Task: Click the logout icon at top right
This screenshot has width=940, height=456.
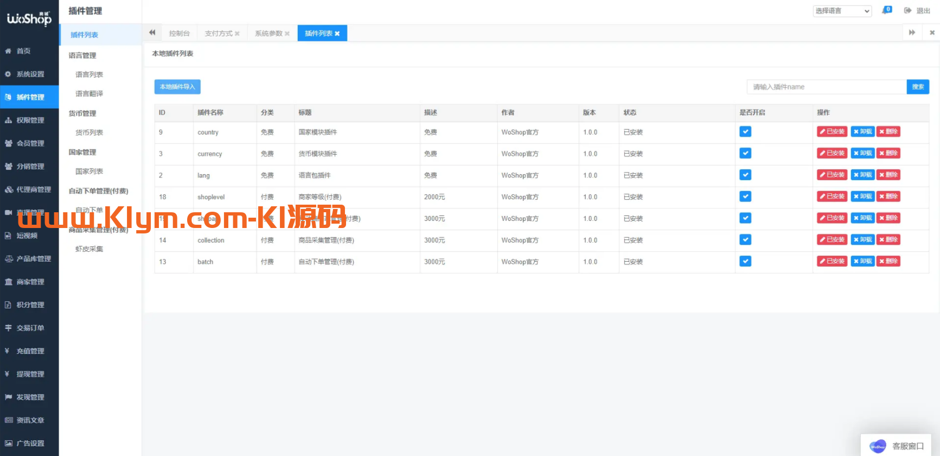Action: pyautogui.click(x=907, y=10)
